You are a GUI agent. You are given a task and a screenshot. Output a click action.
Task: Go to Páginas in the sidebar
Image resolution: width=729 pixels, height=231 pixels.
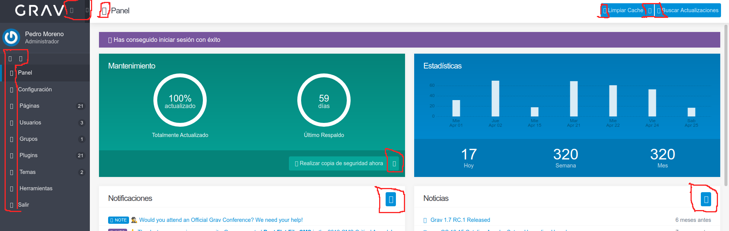(x=45, y=106)
